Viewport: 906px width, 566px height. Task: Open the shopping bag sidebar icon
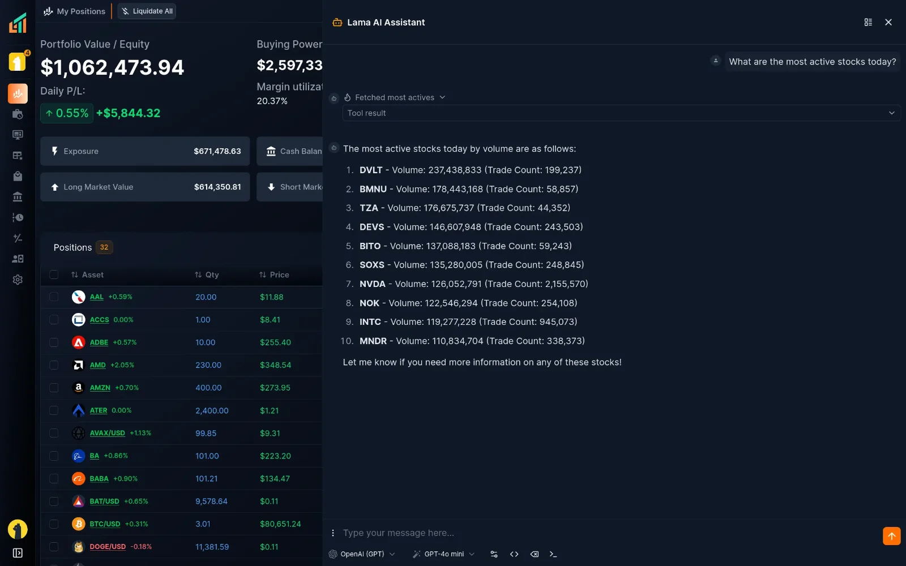click(x=18, y=176)
